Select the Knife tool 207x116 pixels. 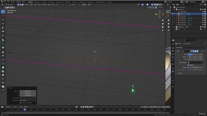coord(3,64)
